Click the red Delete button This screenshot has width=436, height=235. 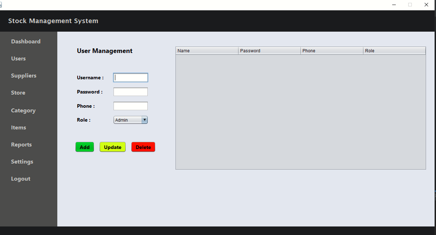click(143, 147)
